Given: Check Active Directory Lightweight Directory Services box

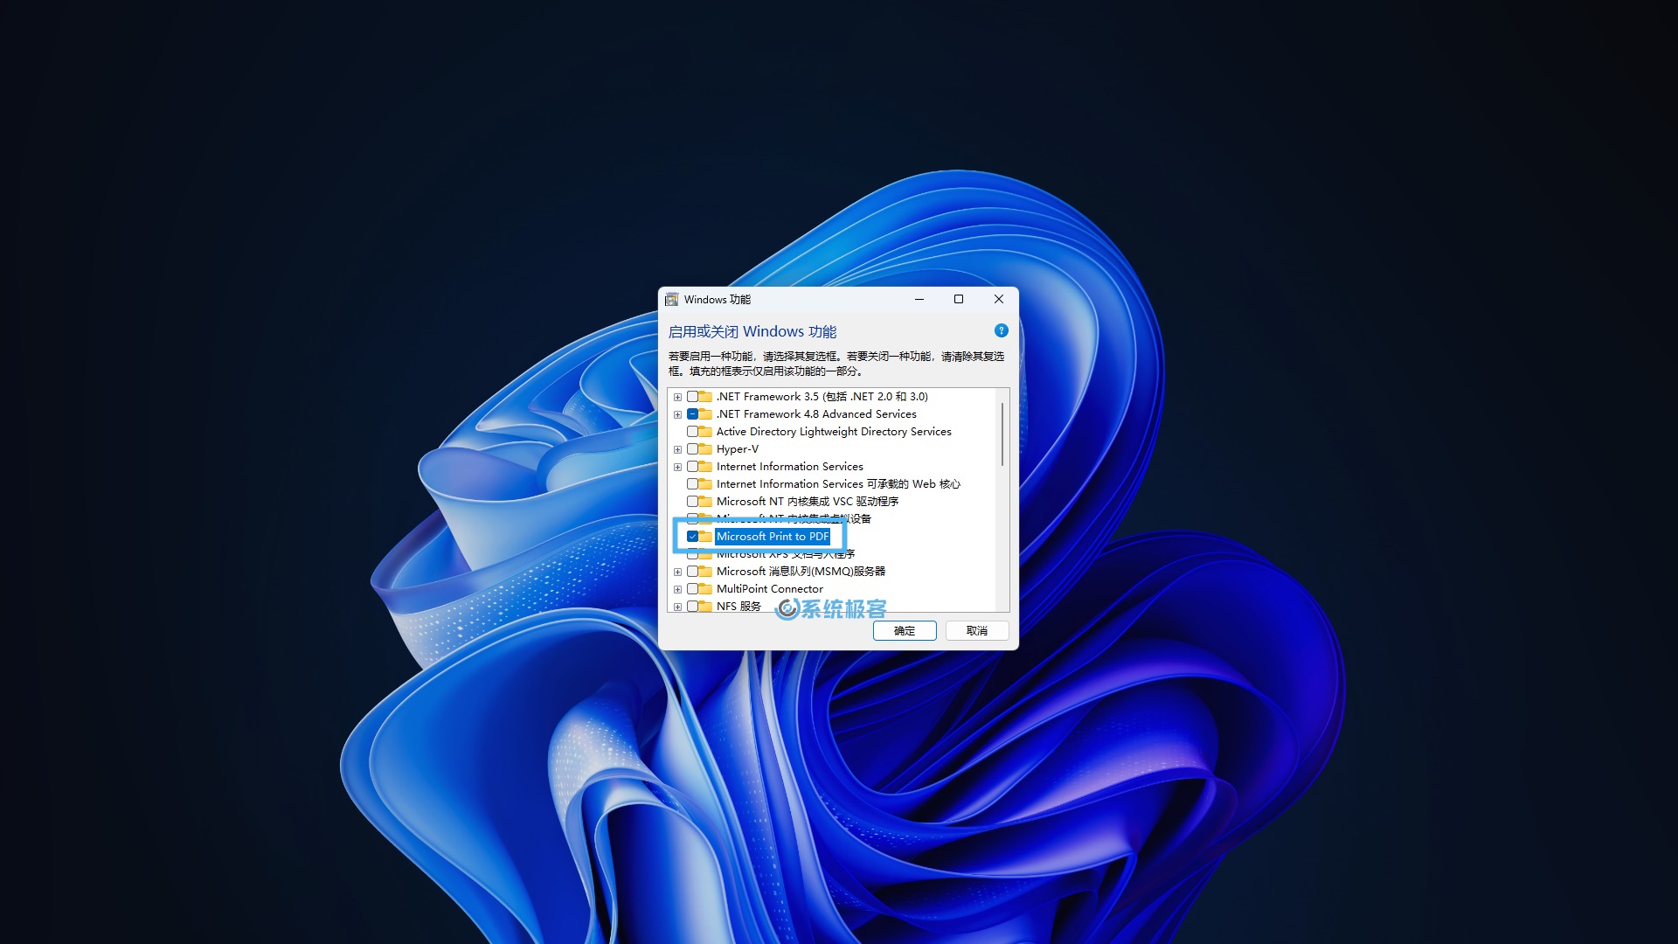Looking at the screenshot, I should point(692,432).
